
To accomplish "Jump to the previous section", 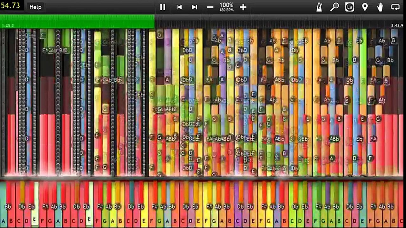I will tap(179, 7).
